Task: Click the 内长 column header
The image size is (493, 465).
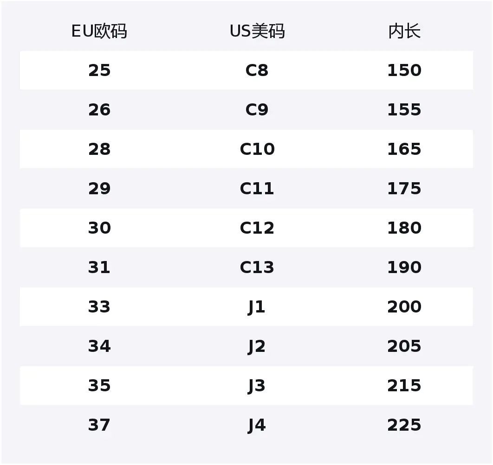Action: (404, 31)
